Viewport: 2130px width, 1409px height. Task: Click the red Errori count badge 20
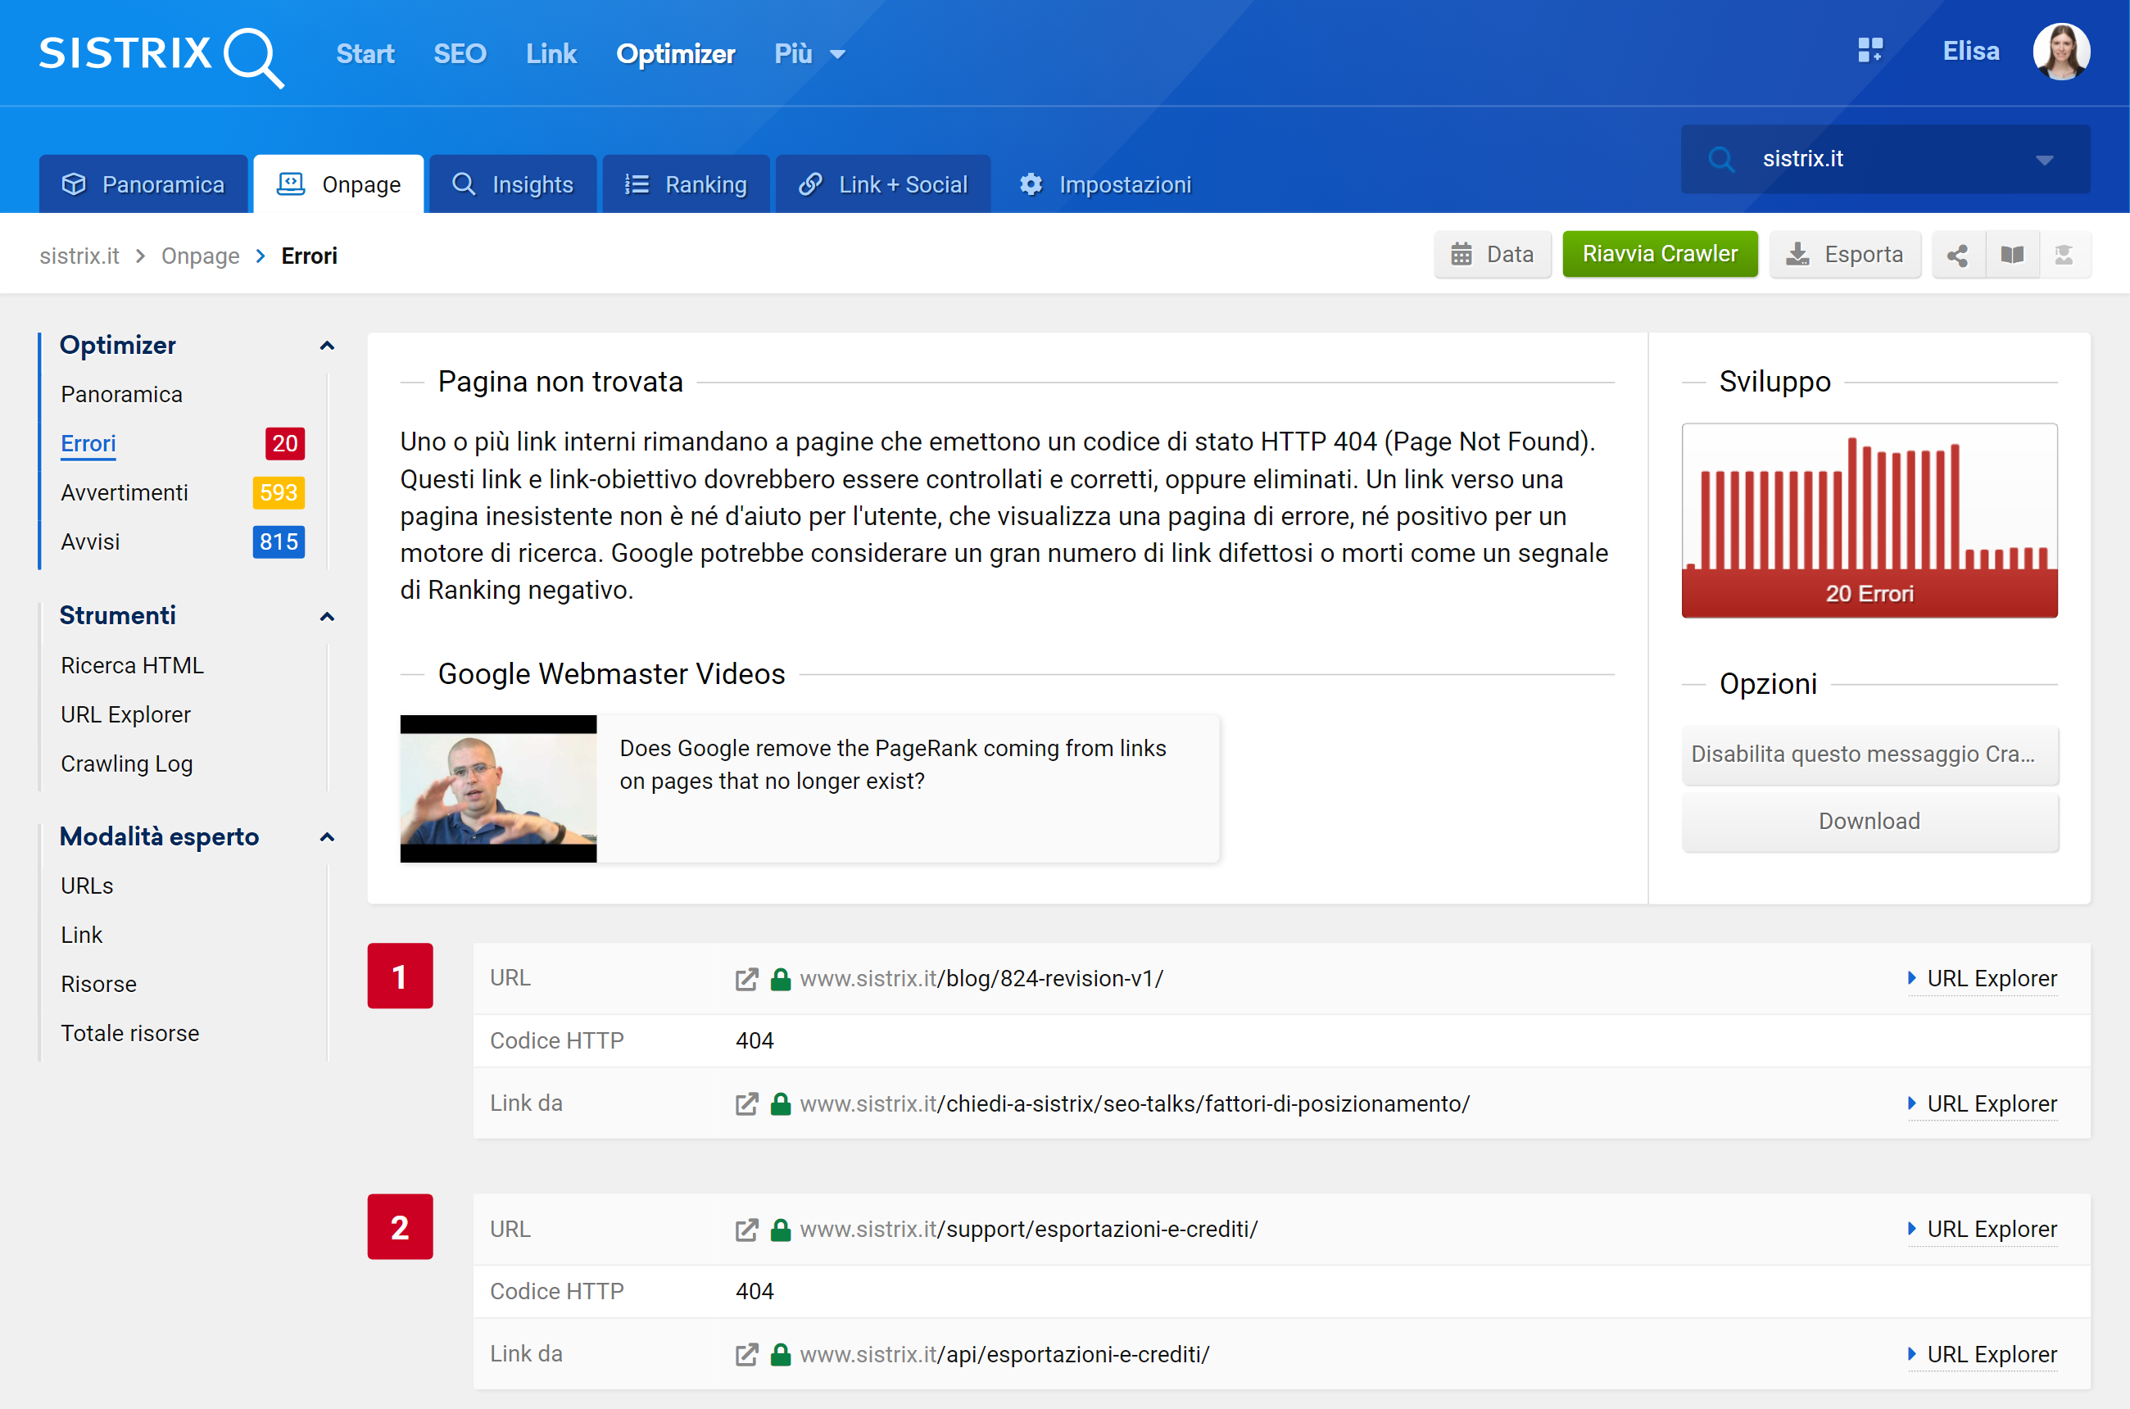tap(284, 444)
